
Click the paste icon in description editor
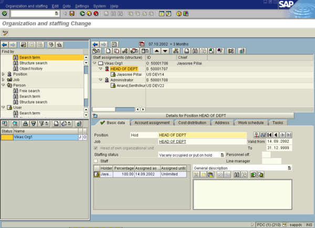click(211, 174)
